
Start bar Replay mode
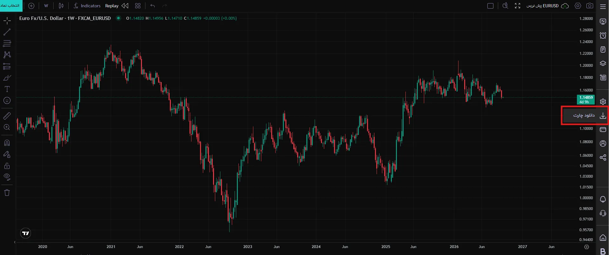117,6
